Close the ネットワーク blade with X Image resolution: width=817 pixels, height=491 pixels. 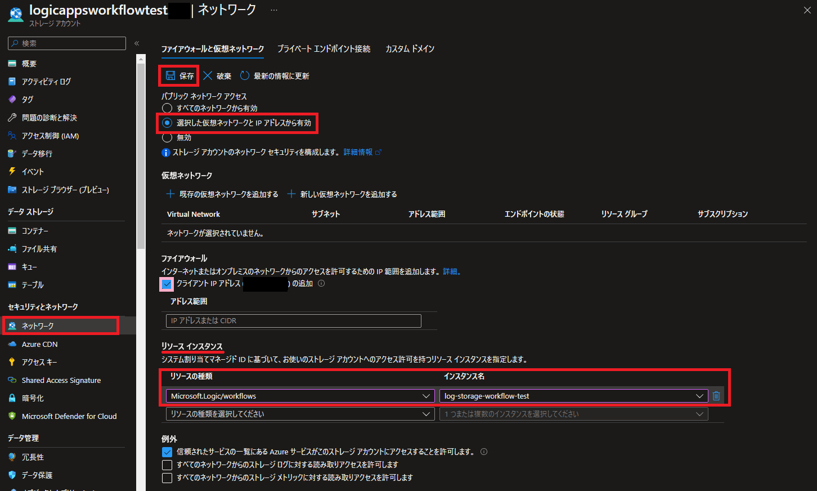(807, 10)
